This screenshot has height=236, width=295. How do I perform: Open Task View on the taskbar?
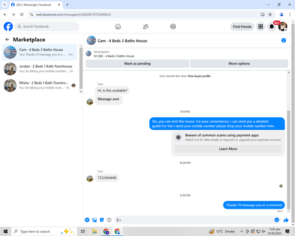[83, 231]
